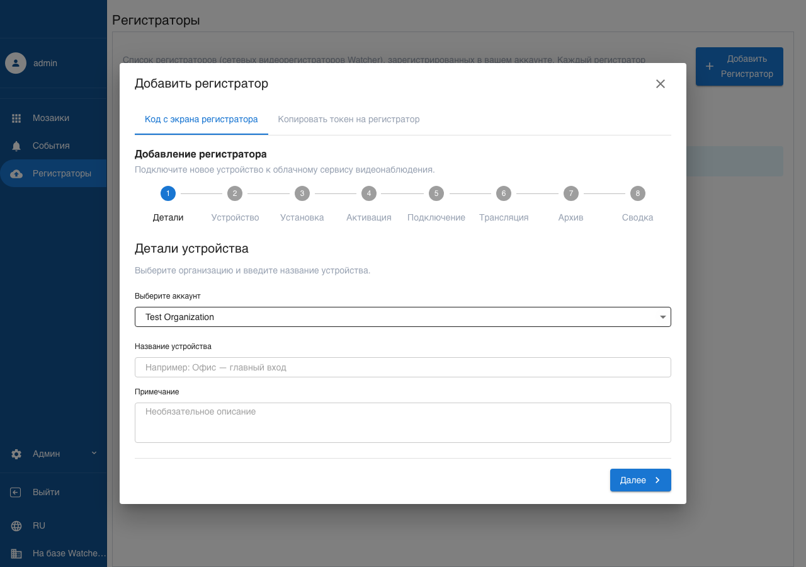Click the admin user avatar icon

tap(16, 63)
